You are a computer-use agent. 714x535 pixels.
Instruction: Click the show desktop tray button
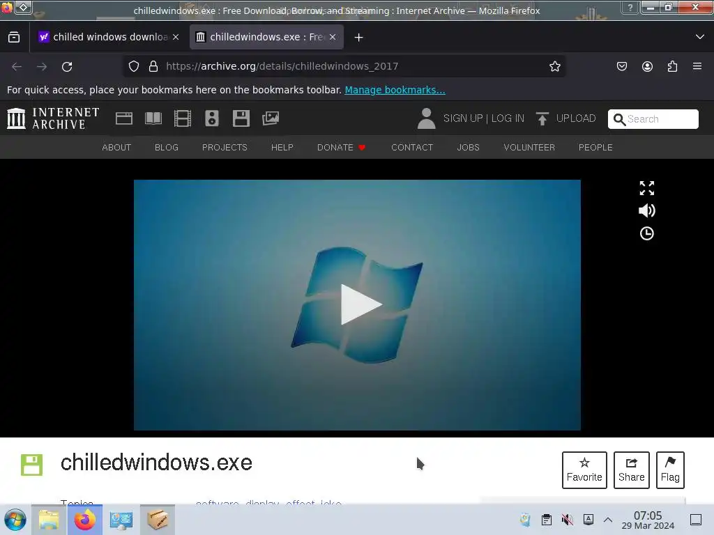point(696,520)
